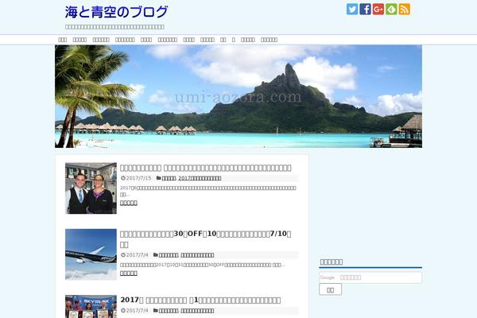The height and width of the screenshot is (318, 477).
Task: Select the last item in navigation menu
Action: point(269,40)
